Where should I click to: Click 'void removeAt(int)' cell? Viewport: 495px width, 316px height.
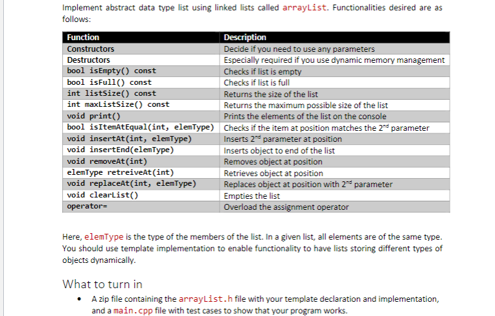click(x=141, y=161)
